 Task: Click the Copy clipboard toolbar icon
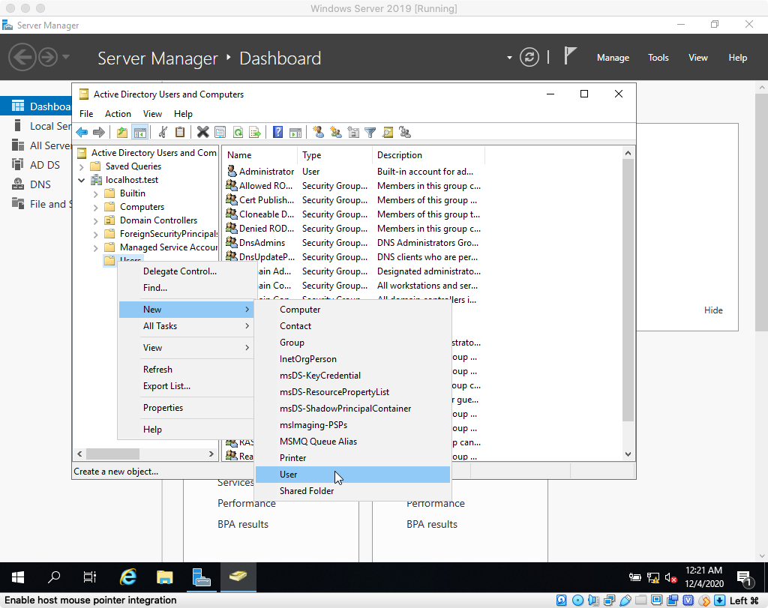pos(180,132)
